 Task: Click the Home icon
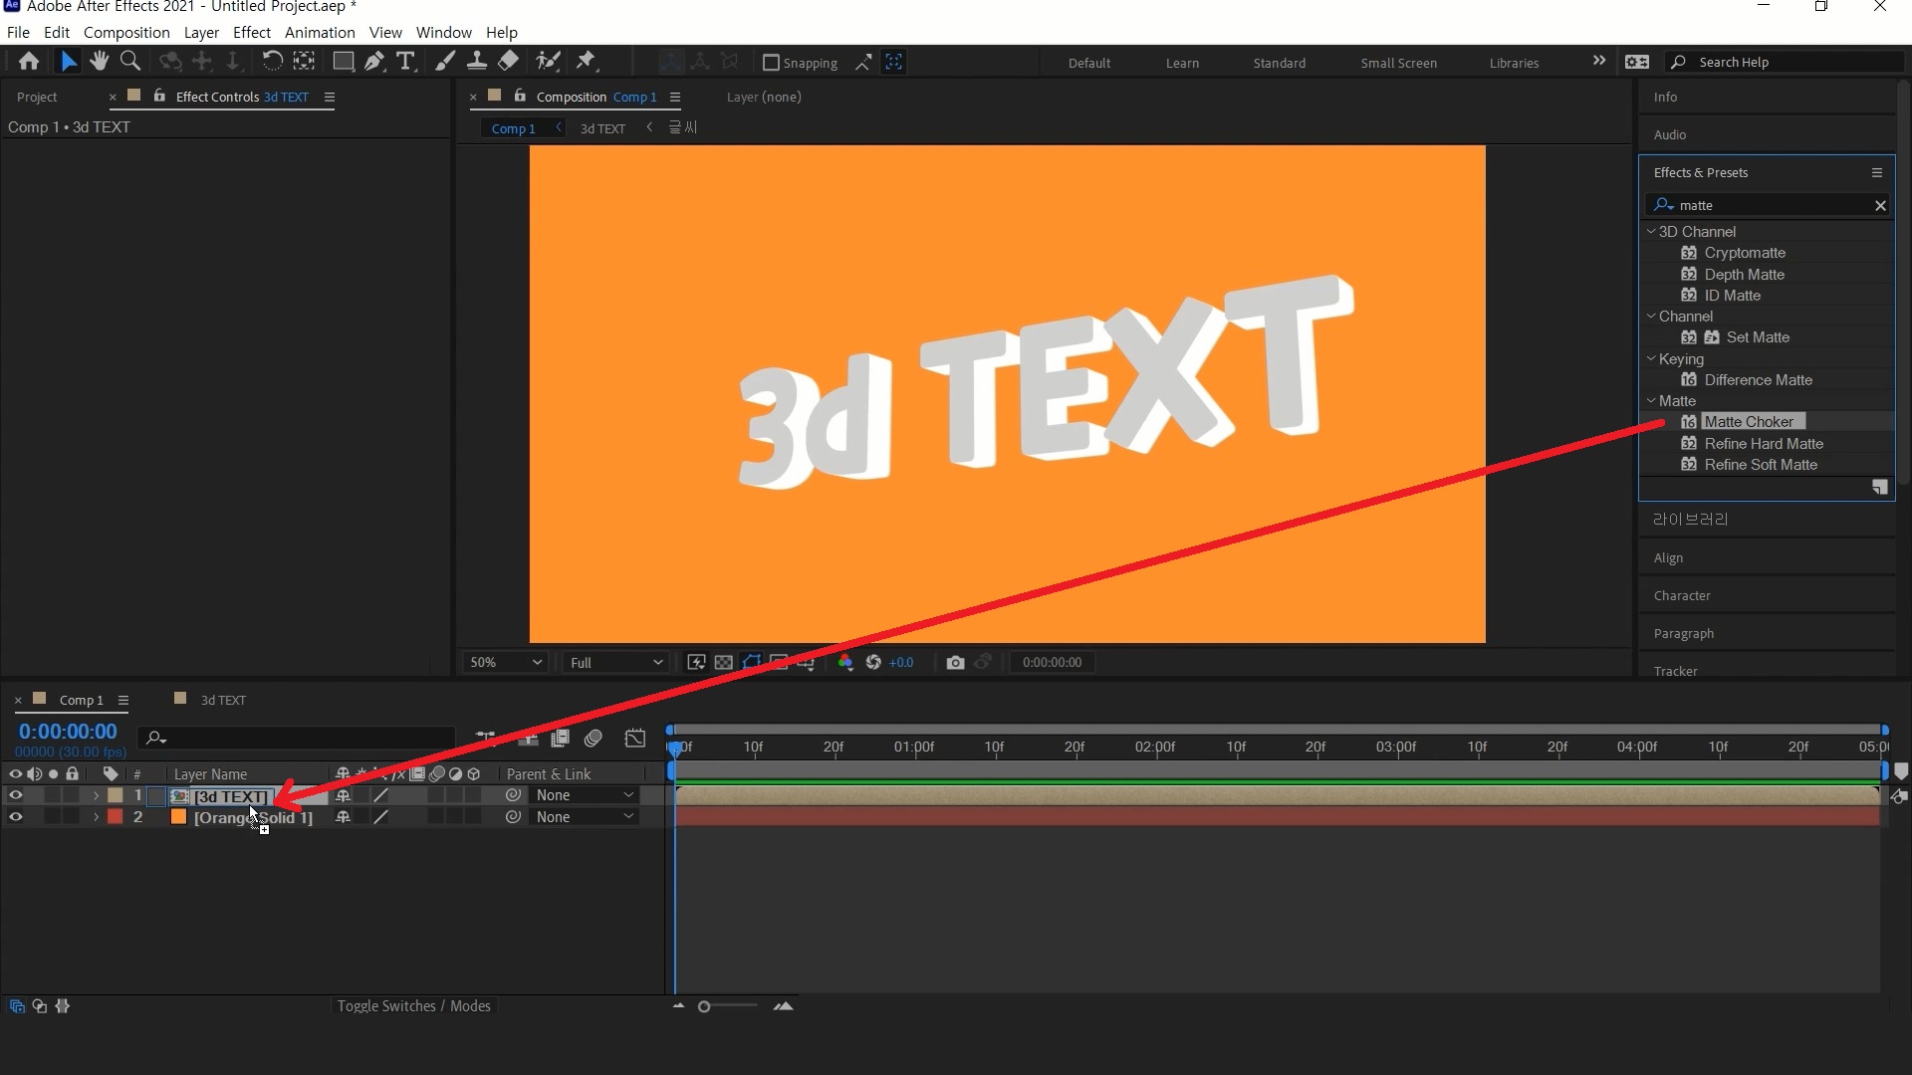[x=29, y=62]
